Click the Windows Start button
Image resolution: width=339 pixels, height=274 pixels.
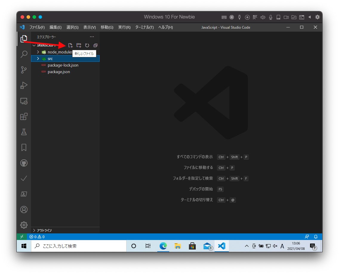coord(24,246)
